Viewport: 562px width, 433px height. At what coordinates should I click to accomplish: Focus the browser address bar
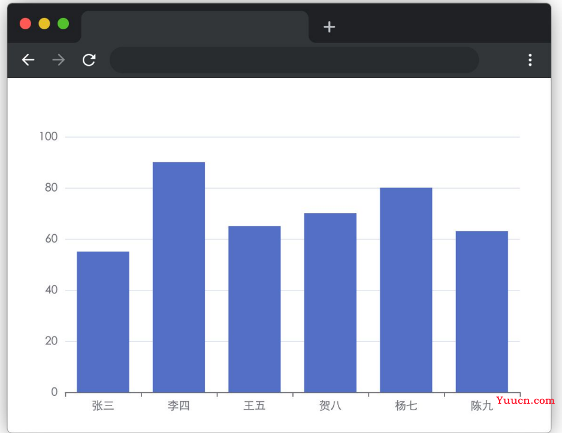[294, 60]
